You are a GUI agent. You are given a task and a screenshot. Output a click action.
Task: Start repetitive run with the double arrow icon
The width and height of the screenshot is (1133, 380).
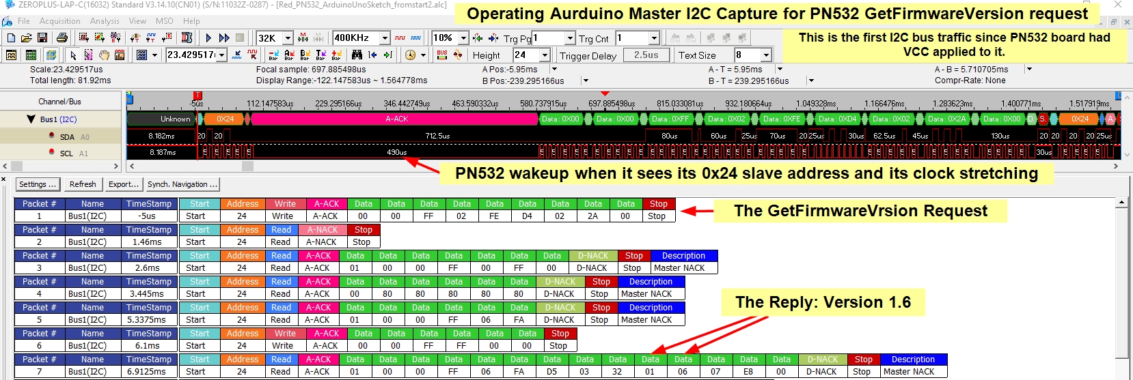[224, 38]
